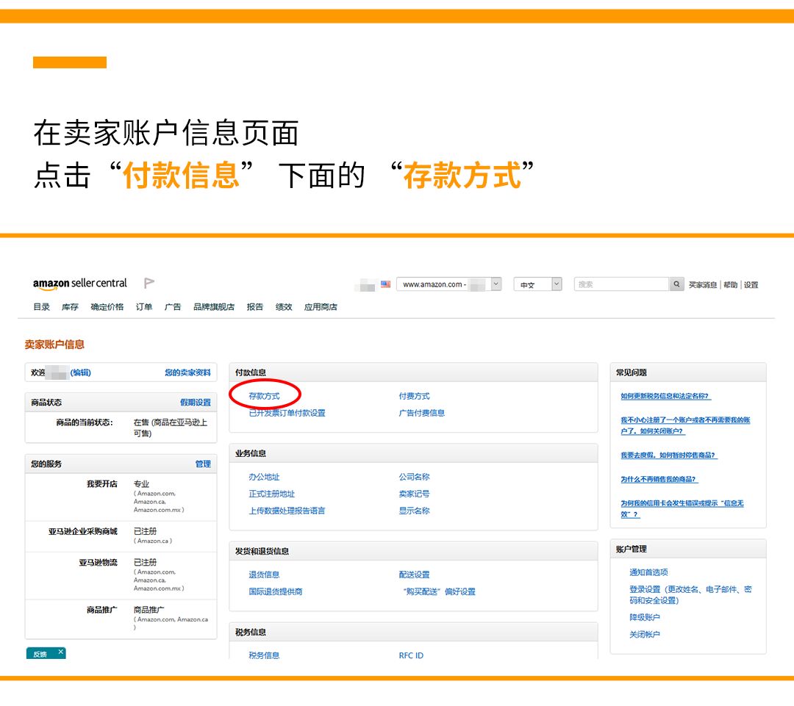Open the 卖家记号 link
The height and width of the screenshot is (706, 794).
414,494
